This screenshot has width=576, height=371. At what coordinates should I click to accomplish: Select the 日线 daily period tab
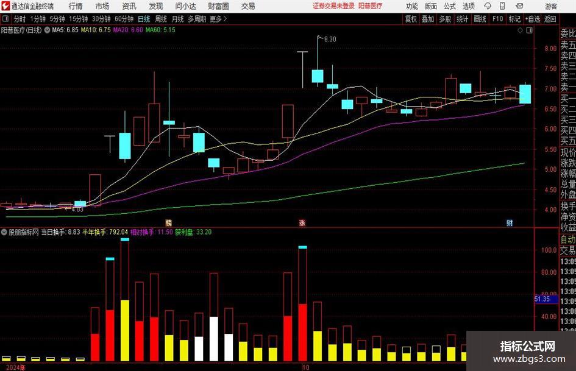tap(144, 19)
